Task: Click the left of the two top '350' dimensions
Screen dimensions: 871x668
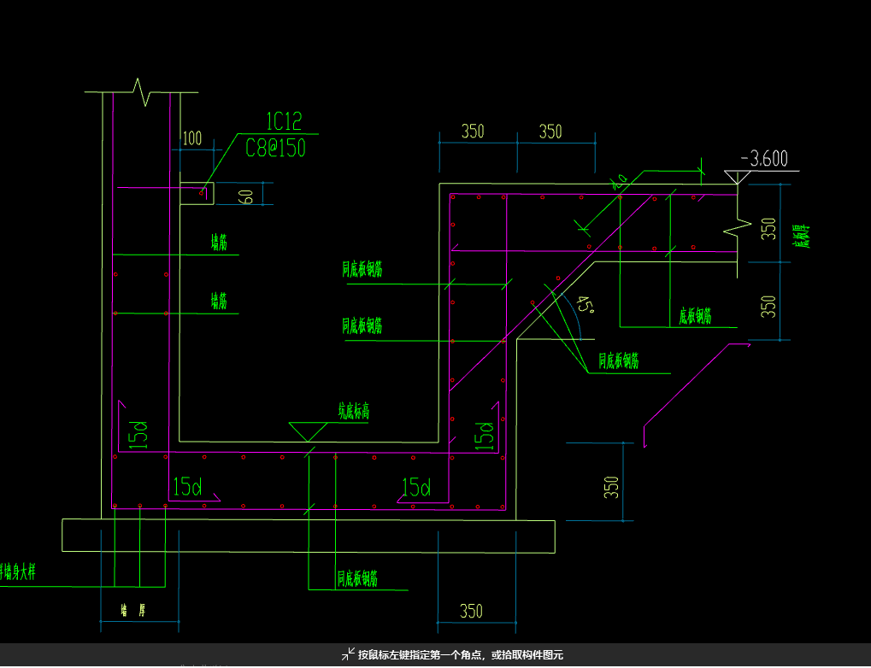Action: 473,132
